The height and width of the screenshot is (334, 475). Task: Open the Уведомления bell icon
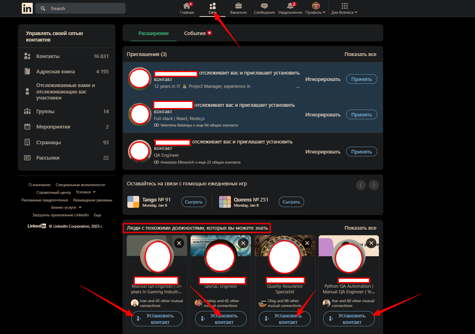[x=290, y=6]
